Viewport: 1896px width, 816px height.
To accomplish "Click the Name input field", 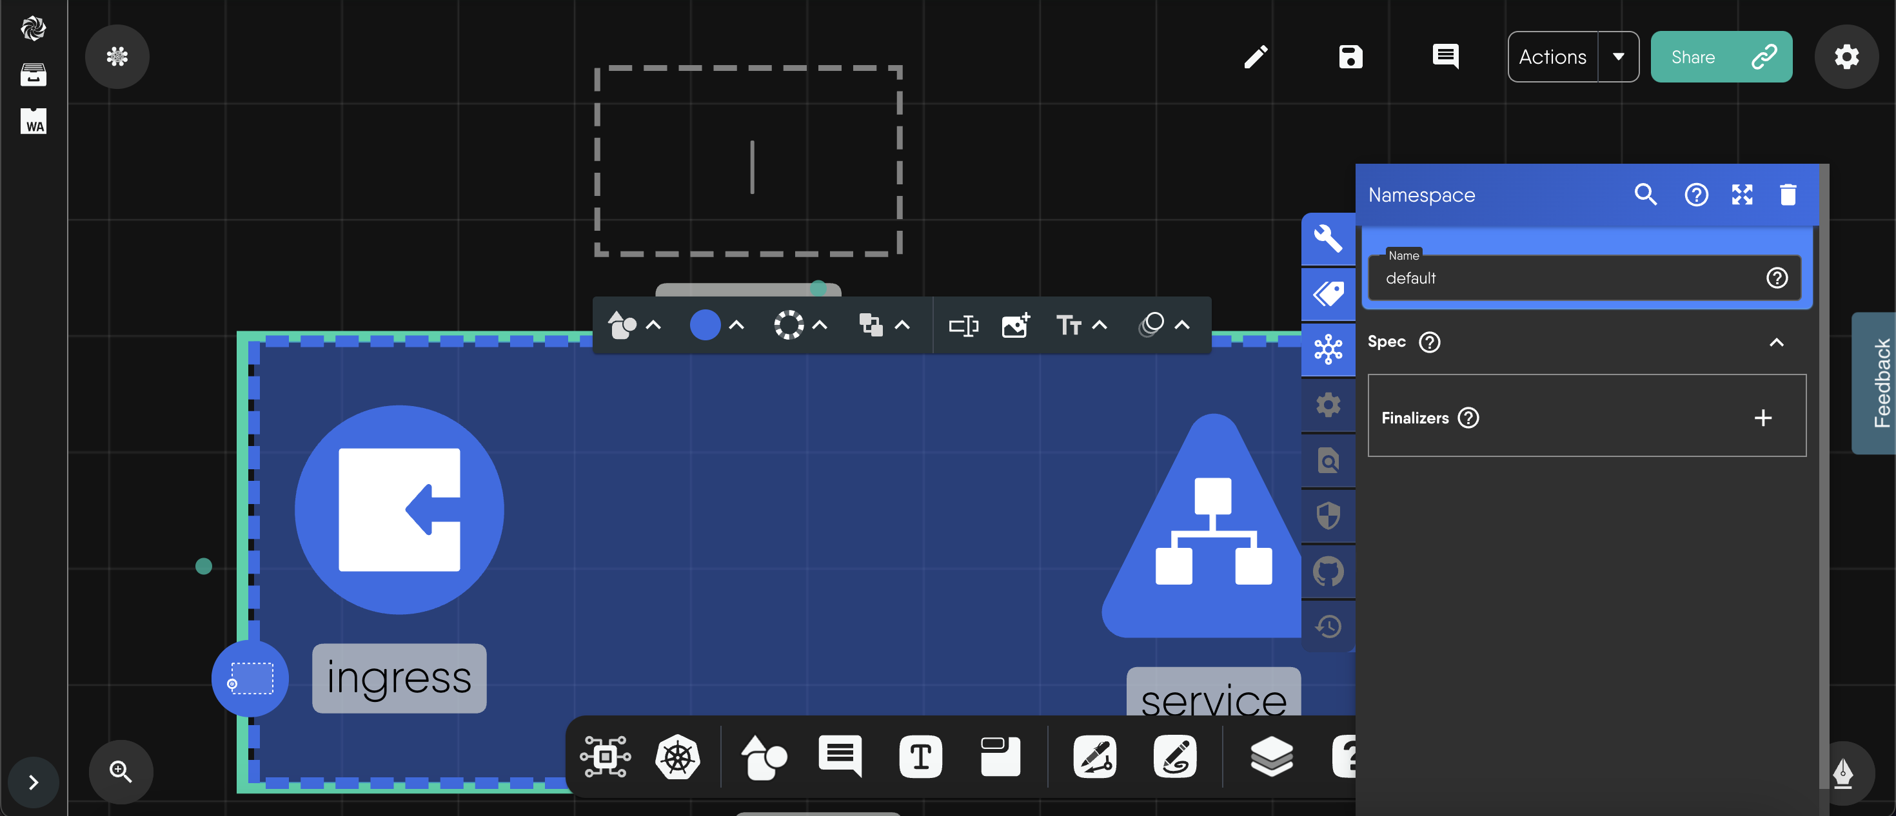I will click(1568, 278).
